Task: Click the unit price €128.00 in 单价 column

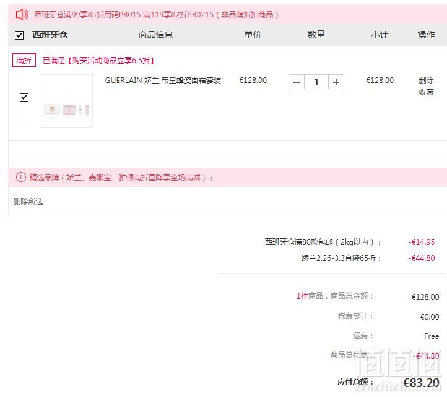Action: pyautogui.click(x=253, y=81)
